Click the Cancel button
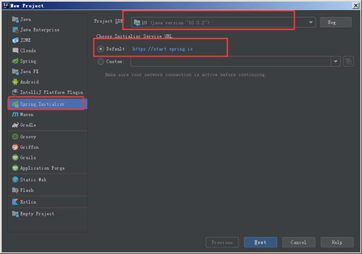 (x=299, y=242)
